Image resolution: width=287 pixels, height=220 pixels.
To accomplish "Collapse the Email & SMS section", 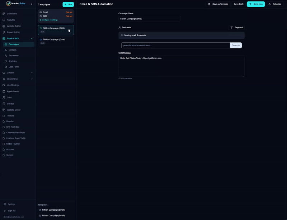I will pyautogui.click(x=32, y=38).
